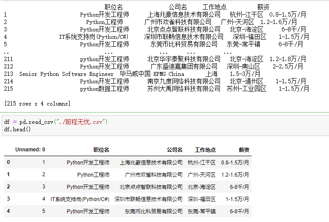Click '1.5-3万/月' in printed output
This screenshot has width=329, height=222.
pos(245,74)
